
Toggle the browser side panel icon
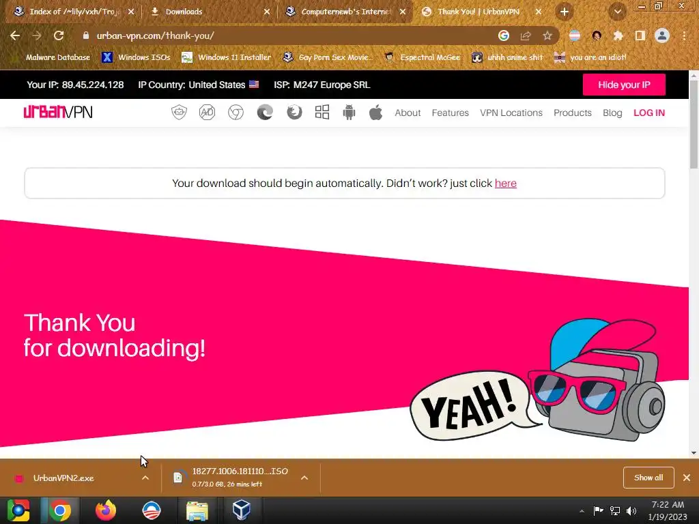coord(640,35)
